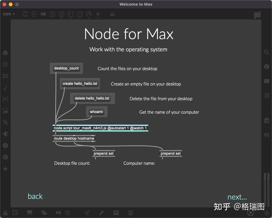Open the 100% zoom level dropdown
The height and width of the screenshot is (218, 272).
8,14
